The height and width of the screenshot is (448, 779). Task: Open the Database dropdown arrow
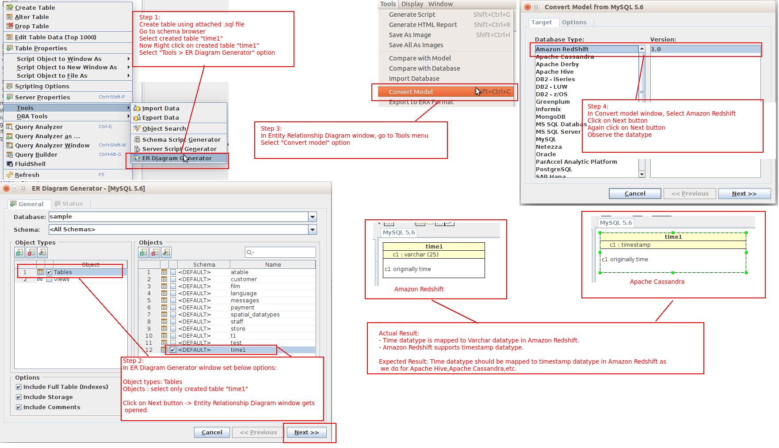tap(313, 217)
